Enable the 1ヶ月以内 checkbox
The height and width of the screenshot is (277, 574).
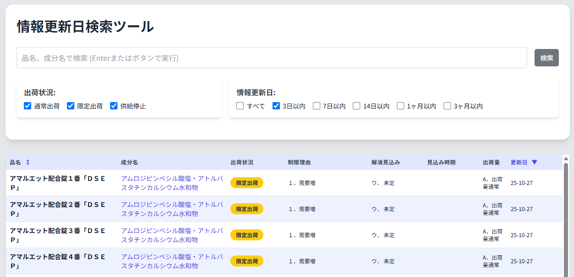coord(400,106)
